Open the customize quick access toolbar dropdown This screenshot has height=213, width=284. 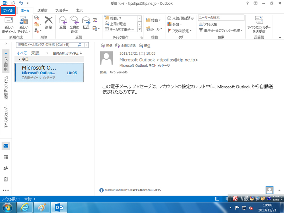point(28,3)
